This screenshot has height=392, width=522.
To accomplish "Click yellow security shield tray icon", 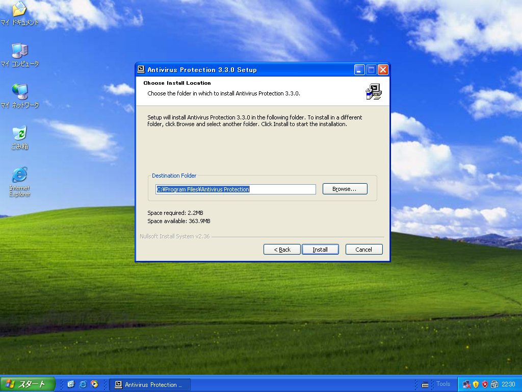I will [476, 385].
